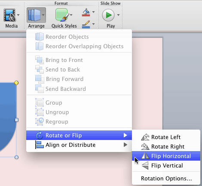This screenshot has width=202, height=186.
Task: Click the yellow diamond adjustment handle
Action: (x=16, y=83)
